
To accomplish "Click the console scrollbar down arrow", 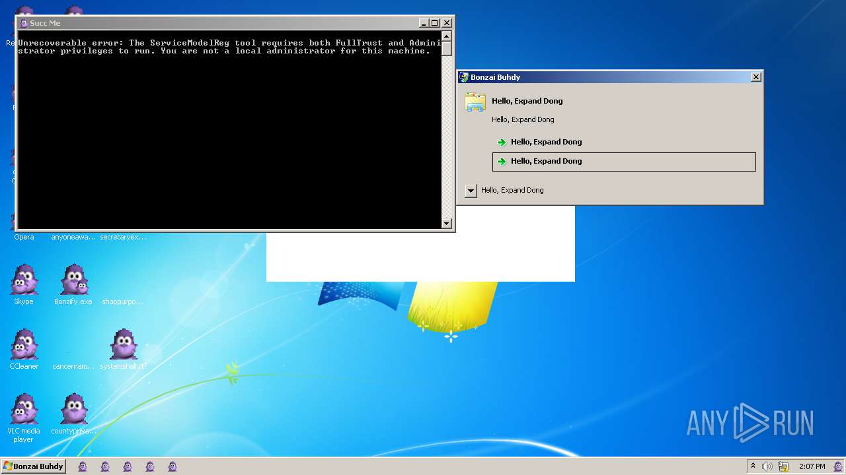I will coord(447,224).
